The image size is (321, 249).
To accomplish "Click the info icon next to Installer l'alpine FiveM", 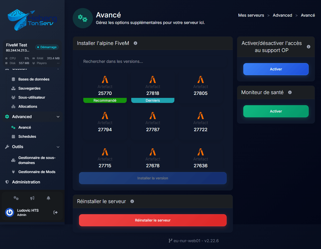I will click(136, 43).
